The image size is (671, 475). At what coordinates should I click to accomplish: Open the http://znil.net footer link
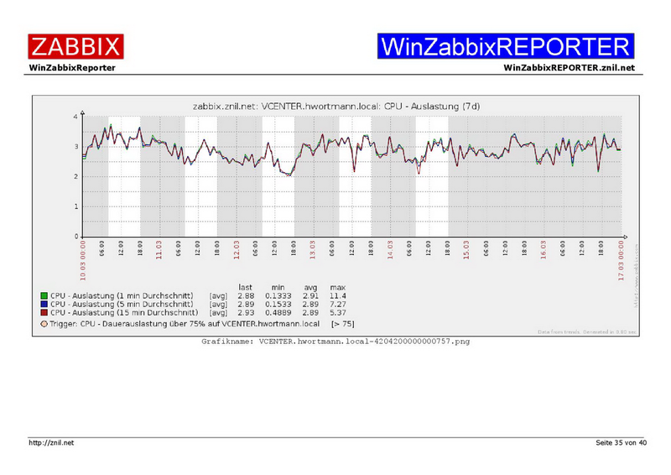tap(51, 442)
